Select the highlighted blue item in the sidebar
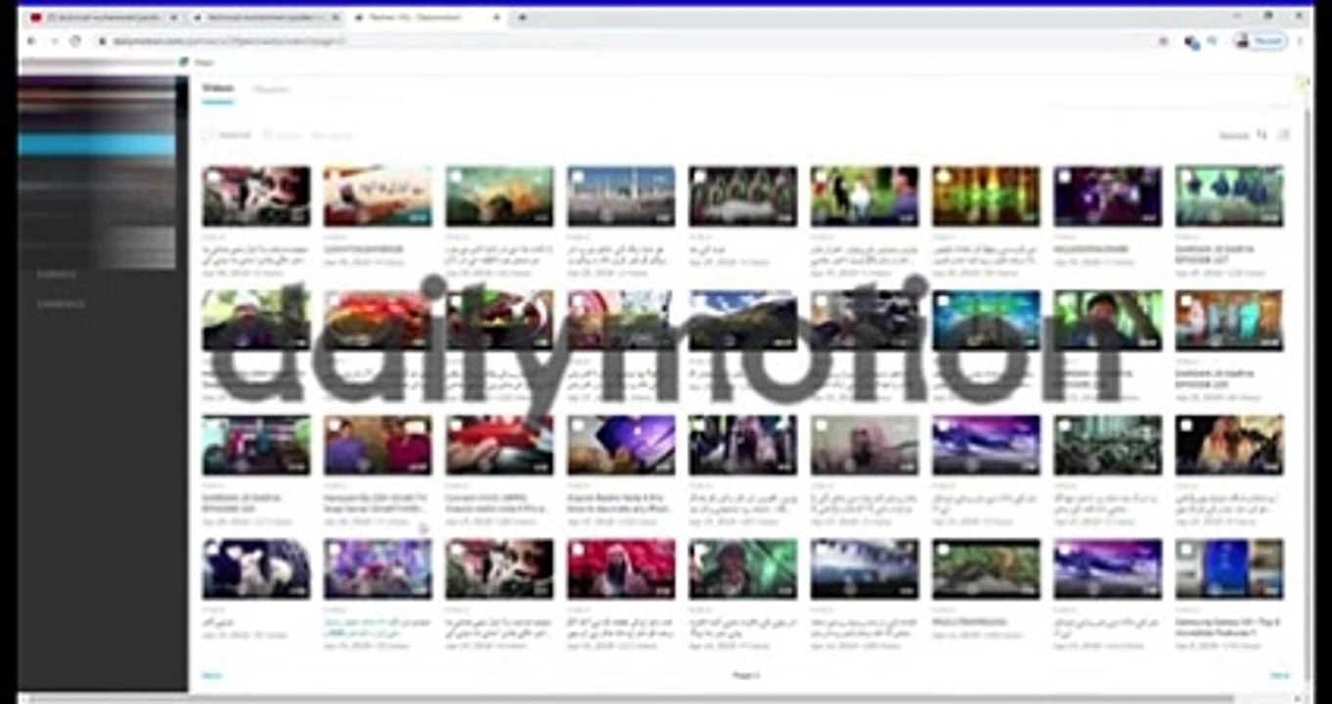1332x704 pixels. [x=97, y=145]
